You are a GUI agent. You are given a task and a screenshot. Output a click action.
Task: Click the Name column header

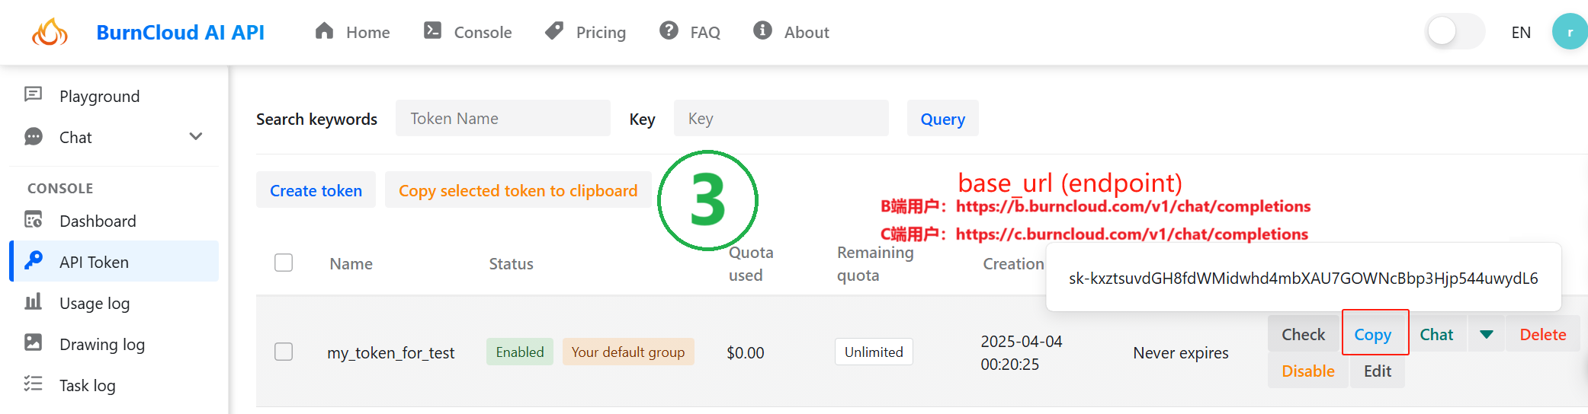[351, 263]
